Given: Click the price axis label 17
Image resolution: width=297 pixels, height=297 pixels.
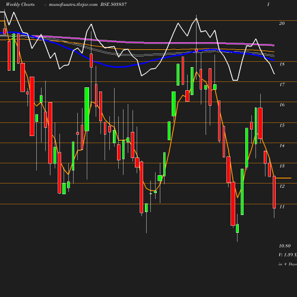Looking at the screenshot, I should [x=282, y=84].
